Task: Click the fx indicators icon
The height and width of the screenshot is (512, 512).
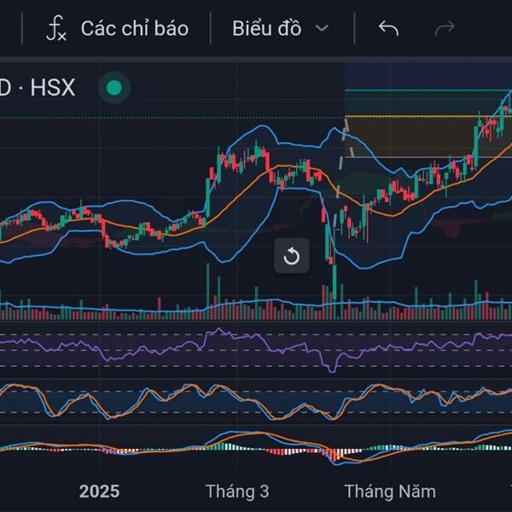Action: click(56, 29)
